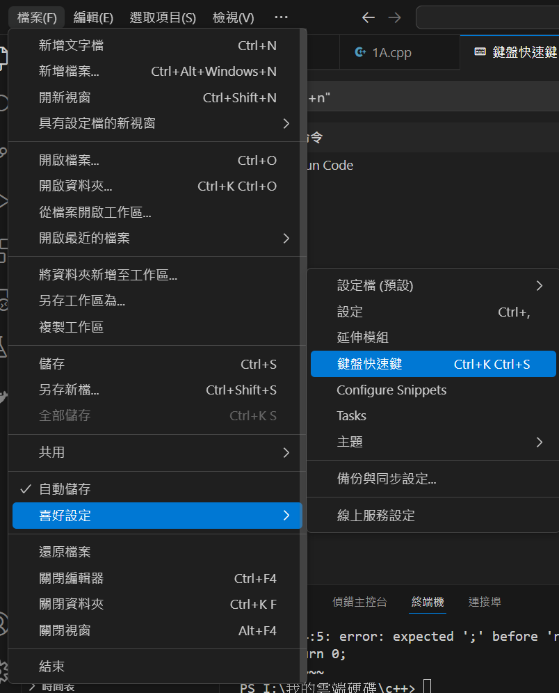This screenshot has width=559, height=693.
Task: Choose 開啟資料夾...
Action: pos(157,186)
